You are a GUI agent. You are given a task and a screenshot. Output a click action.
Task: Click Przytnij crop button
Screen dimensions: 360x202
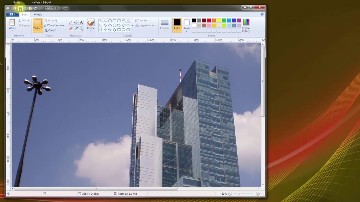(x=51, y=20)
